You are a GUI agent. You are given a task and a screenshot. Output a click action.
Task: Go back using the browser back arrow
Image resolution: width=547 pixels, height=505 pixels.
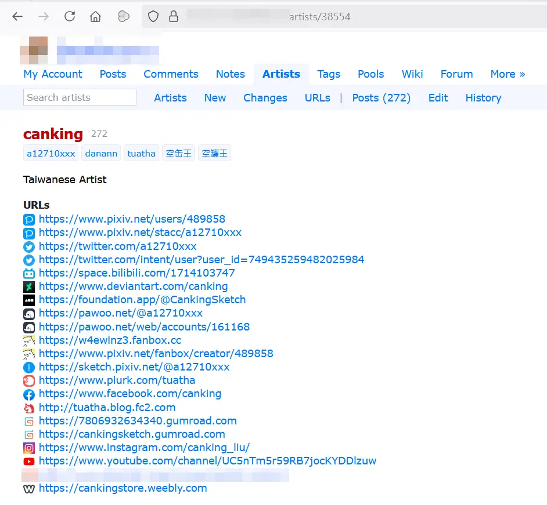click(17, 16)
